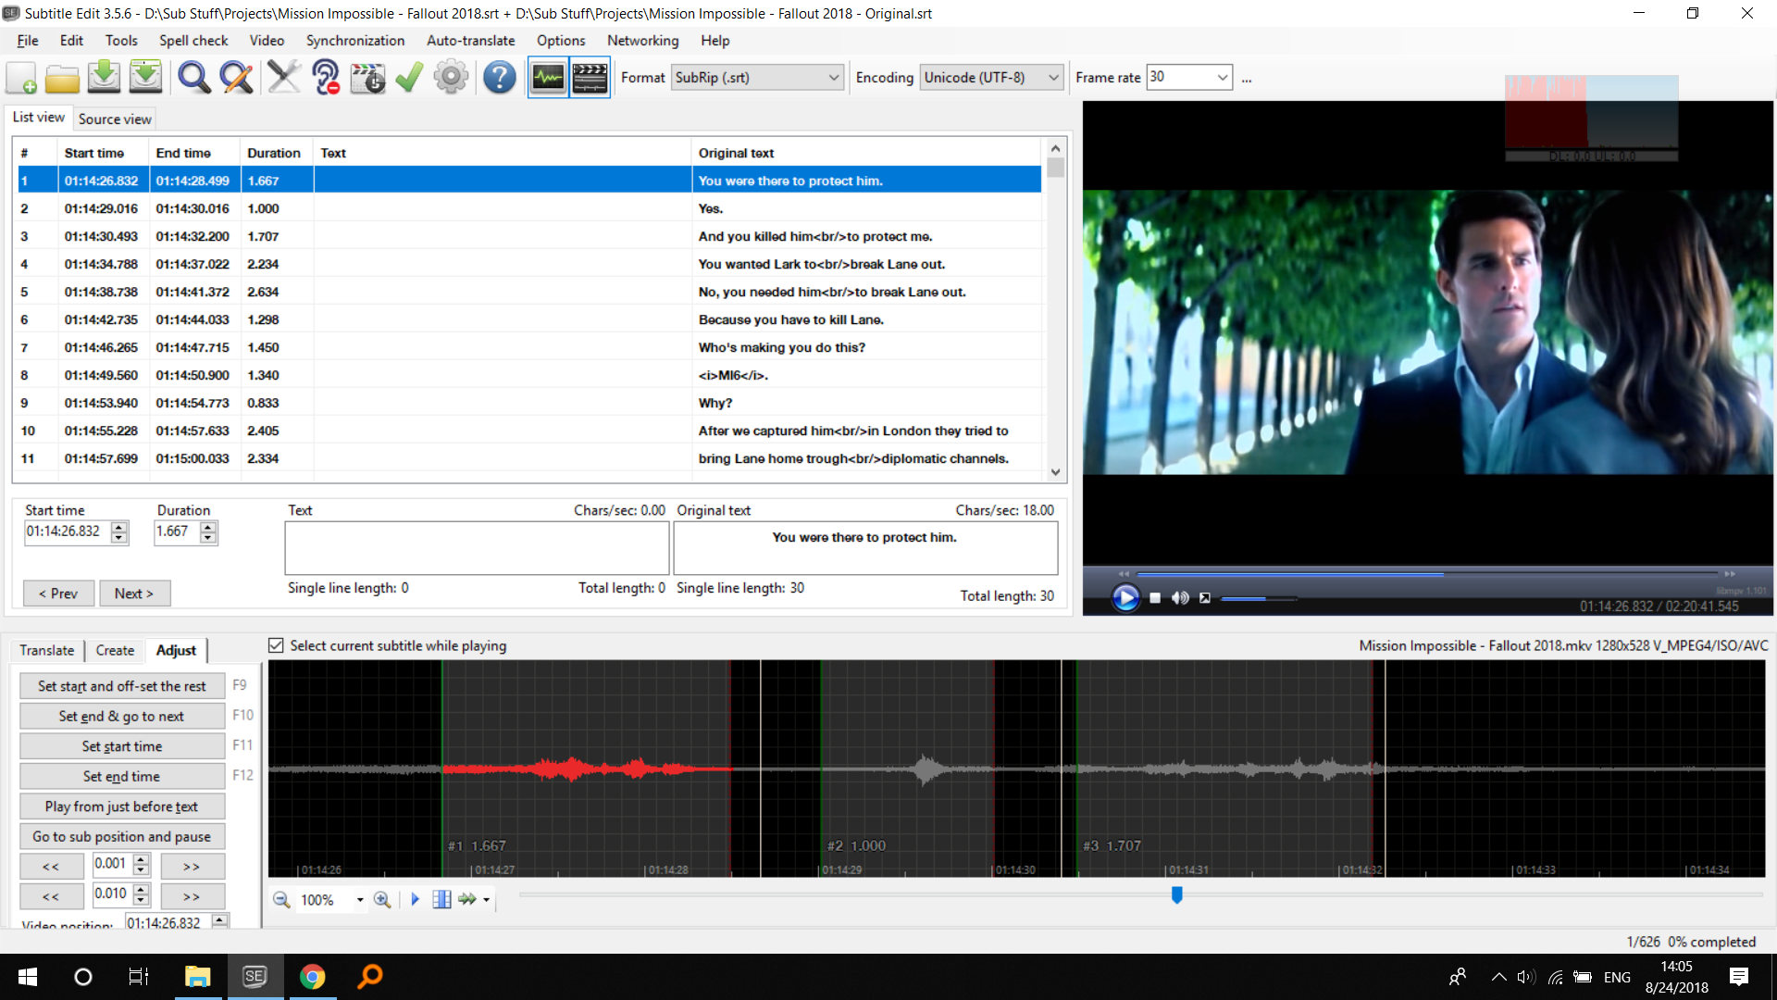The width and height of the screenshot is (1777, 1000).
Task: Click forward >> next to 0.001 field
Action: click(192, 867)
